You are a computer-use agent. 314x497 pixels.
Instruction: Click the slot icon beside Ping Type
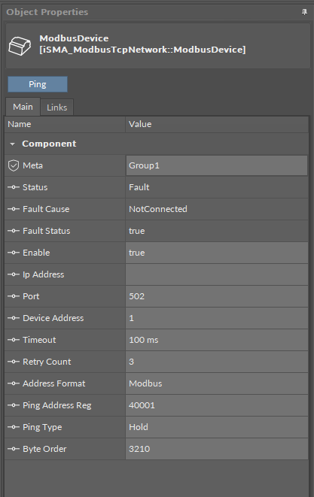click(x=14, y=427)
